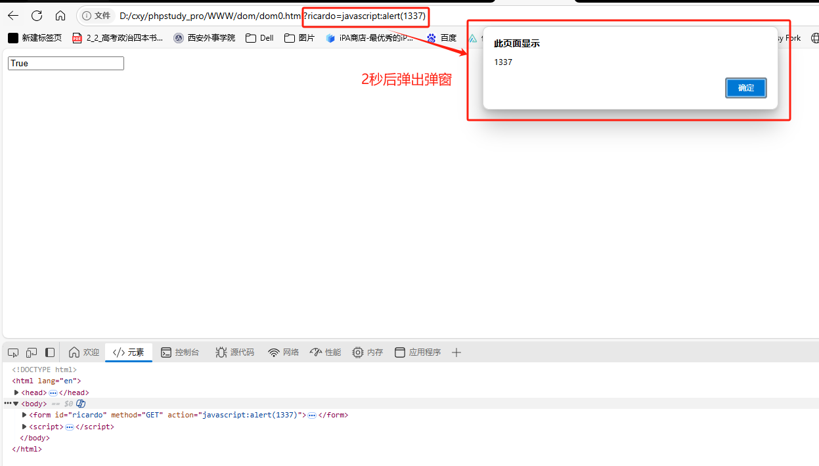This screenshot has height=466, width=819.
Task: Open the 百度 bookmark
Action: click(441, 38)
